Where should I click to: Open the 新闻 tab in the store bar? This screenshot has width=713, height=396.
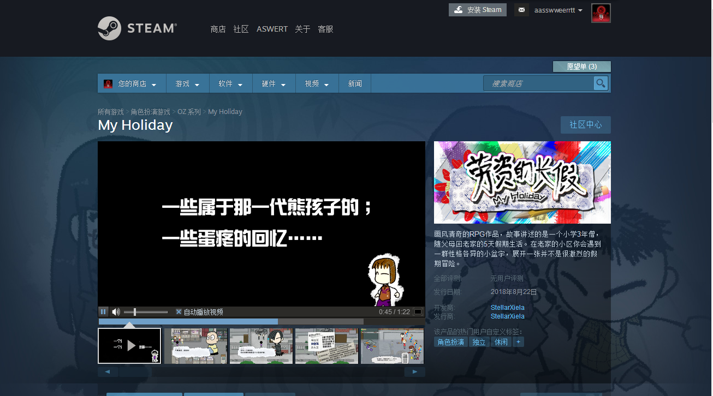[355, 83]
